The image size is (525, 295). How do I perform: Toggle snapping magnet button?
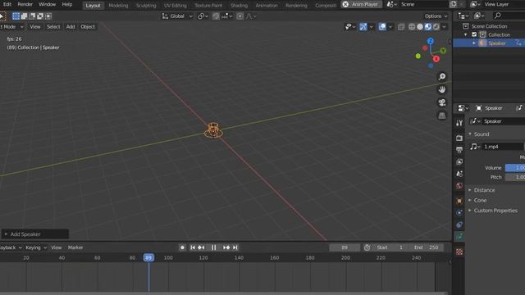(x=216, y=16)
